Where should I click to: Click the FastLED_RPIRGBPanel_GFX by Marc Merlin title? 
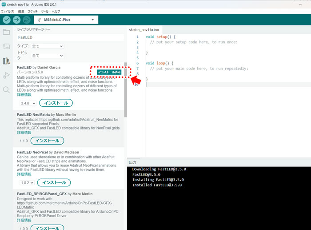(x=55, y=194)
